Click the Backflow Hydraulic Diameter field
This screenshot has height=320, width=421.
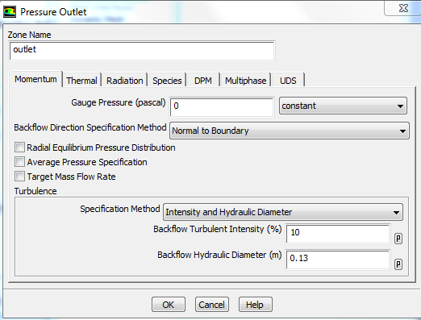tap(338, 260)
